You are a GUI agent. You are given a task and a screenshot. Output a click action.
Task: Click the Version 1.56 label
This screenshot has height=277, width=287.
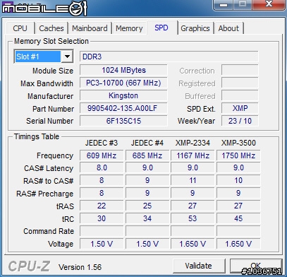[80, 267]
